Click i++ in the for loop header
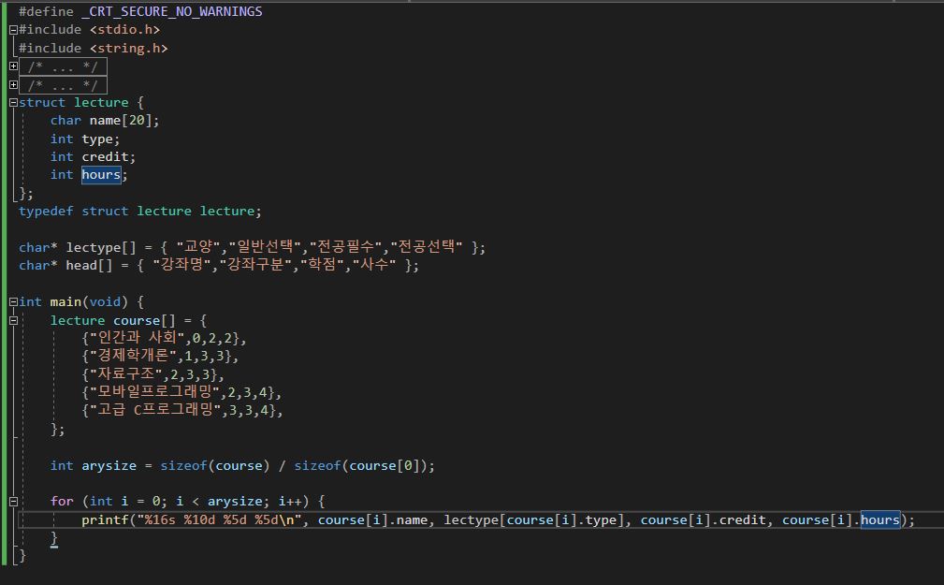This screenshot has width=944, height=585. (x=290, y=502)
